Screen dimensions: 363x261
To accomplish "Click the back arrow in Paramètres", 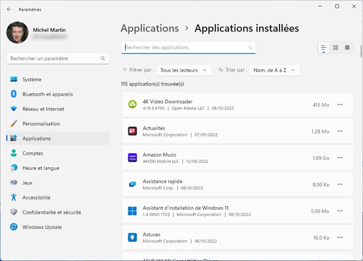I will (x=9, y=9).
